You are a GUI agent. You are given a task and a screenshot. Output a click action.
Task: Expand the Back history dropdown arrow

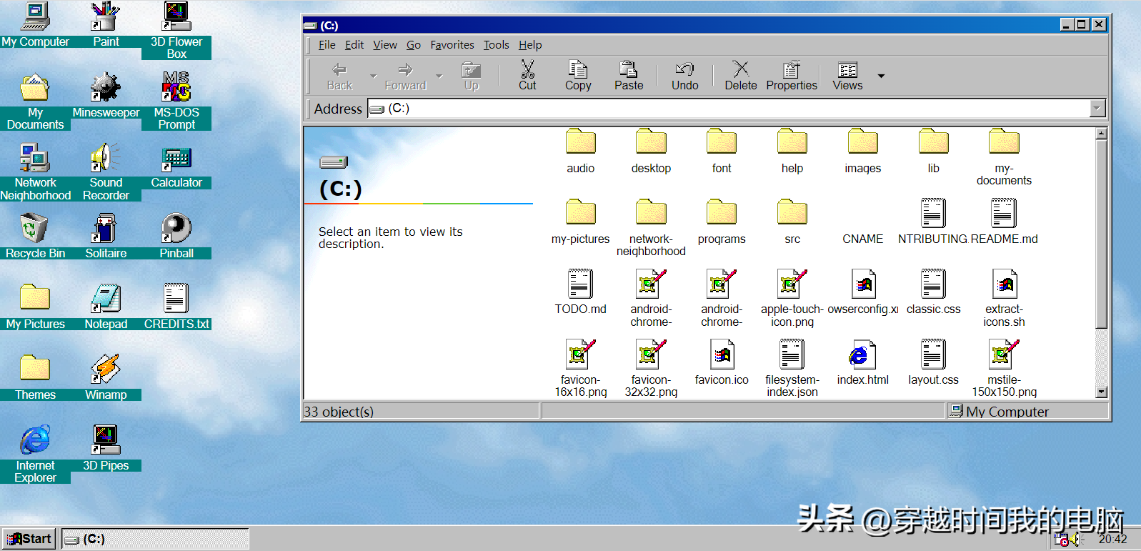click(x=373, y=76)
